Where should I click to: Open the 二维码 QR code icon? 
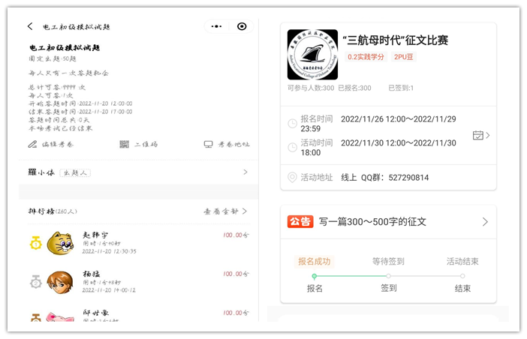click(x=124, y=144)
